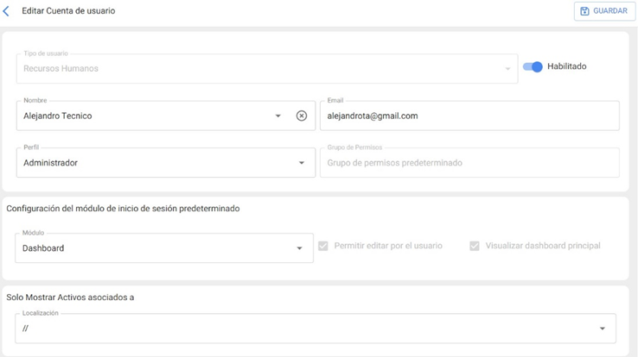The width and height of the screenshot is (638, 357).
Task: Toggle Permitir editar por el usuario checkbox
Action: coord(323,246)
